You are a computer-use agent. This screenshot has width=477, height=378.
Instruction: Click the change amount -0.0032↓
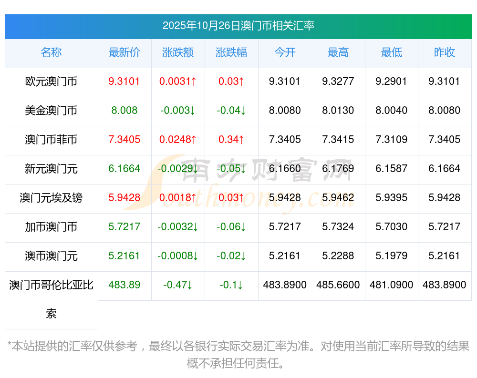tap(178, 227)
